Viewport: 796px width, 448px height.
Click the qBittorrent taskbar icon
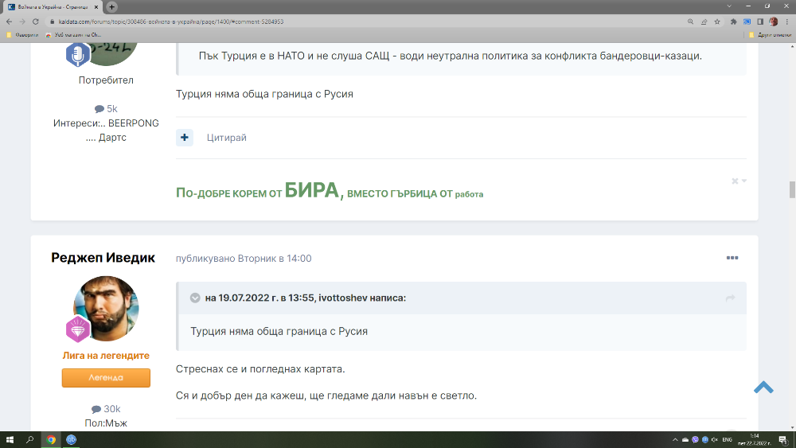(72, 439)
